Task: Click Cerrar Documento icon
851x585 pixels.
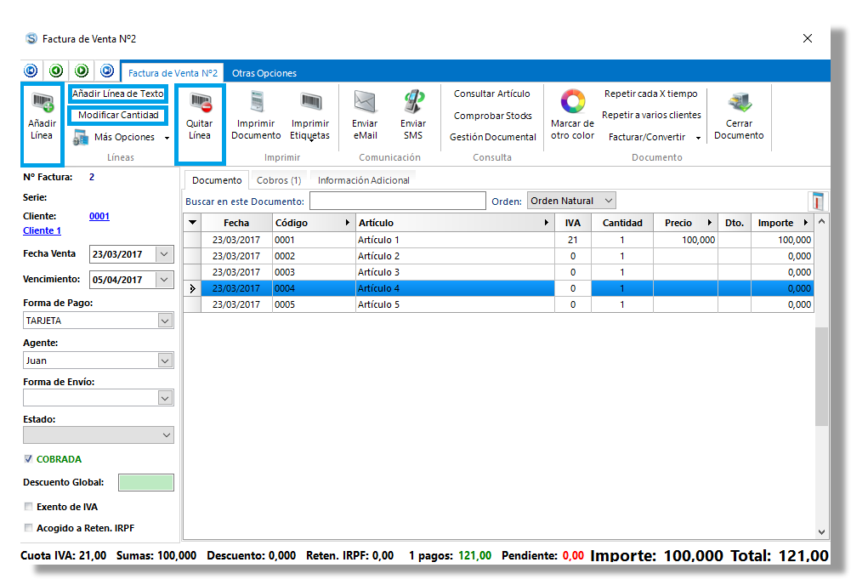Action: click(739, 102)
